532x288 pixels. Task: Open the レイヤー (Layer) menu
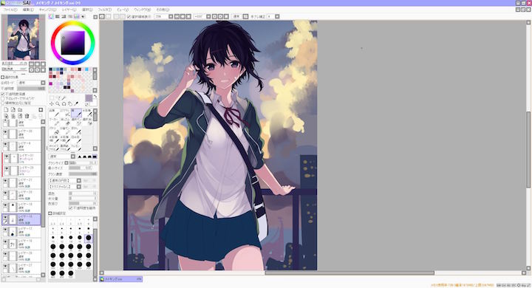pos(69,10)
